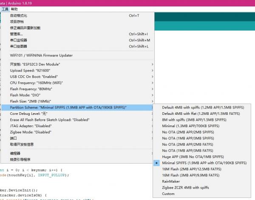Expand Zigbee Mode Disabled submenu
The image size is (255, 200).
pos(77,132)
